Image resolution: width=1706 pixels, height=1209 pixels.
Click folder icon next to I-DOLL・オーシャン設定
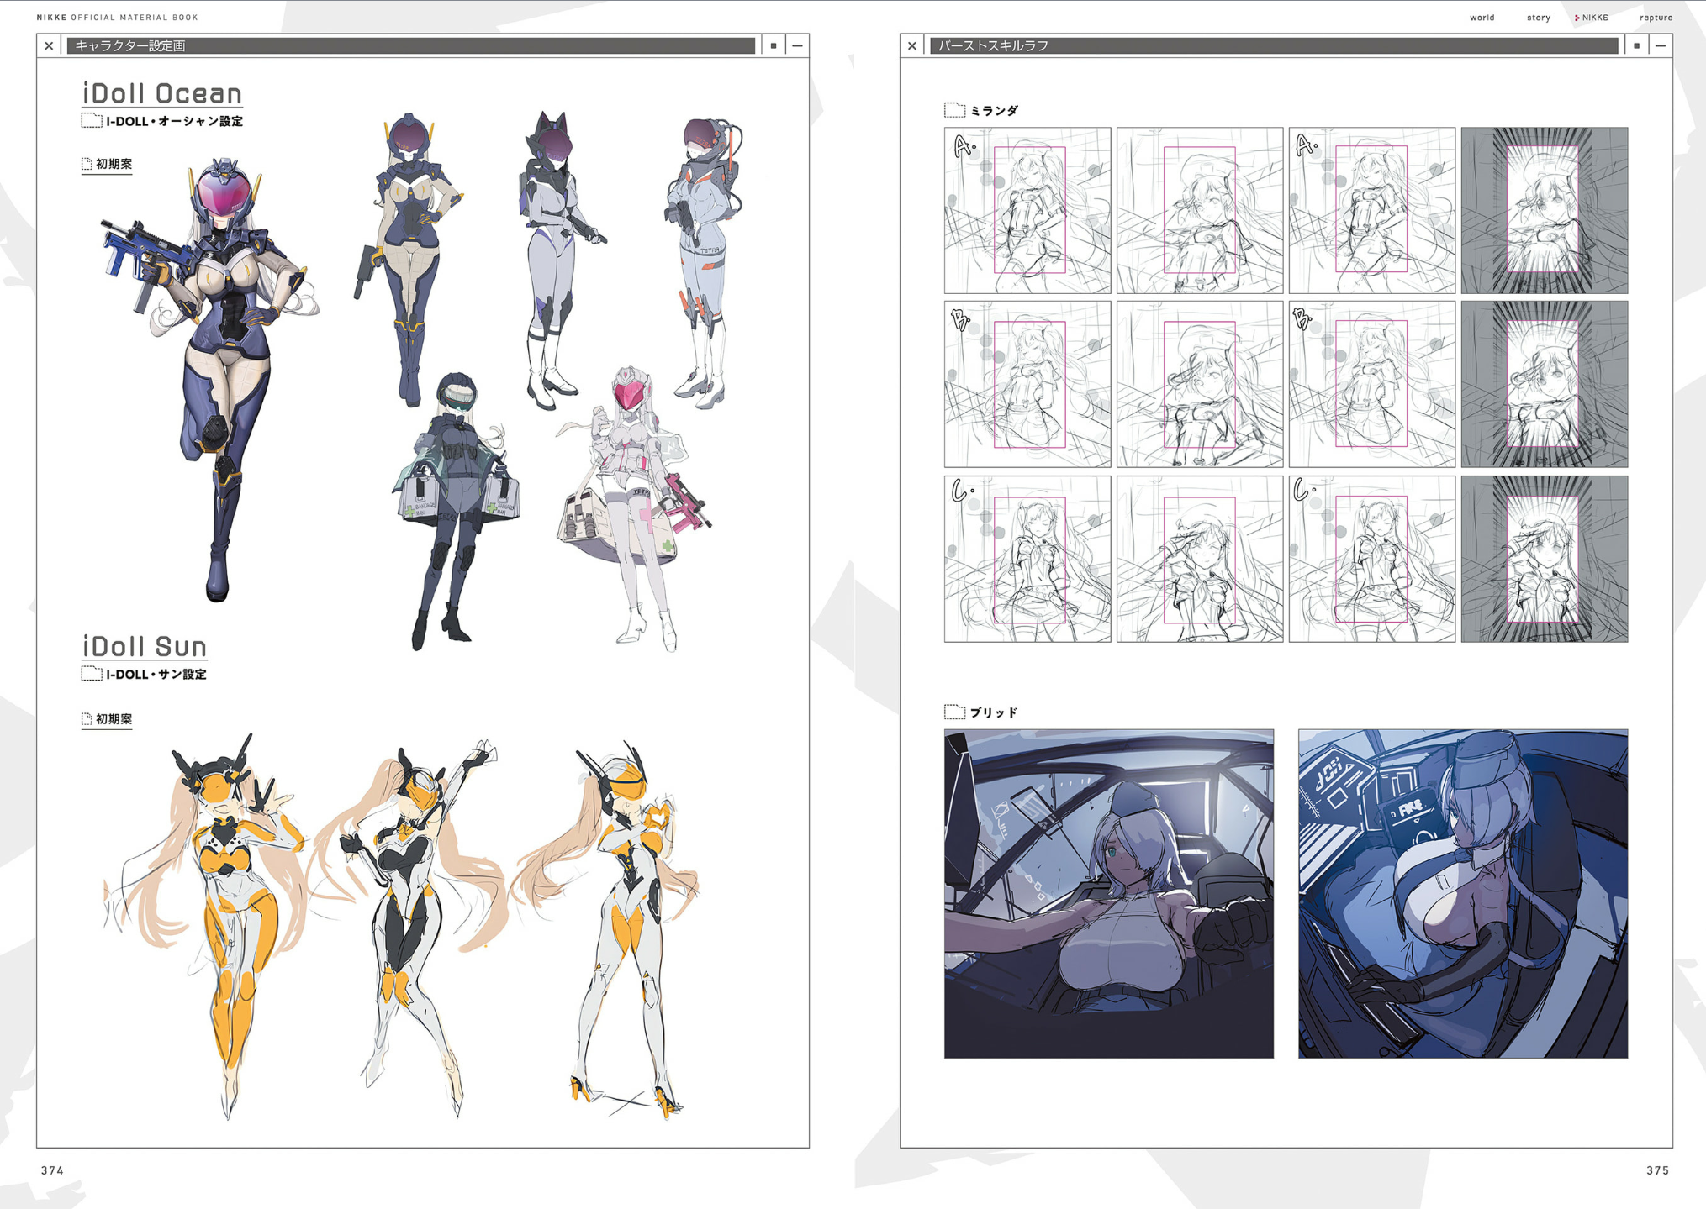tap(91, 121)
